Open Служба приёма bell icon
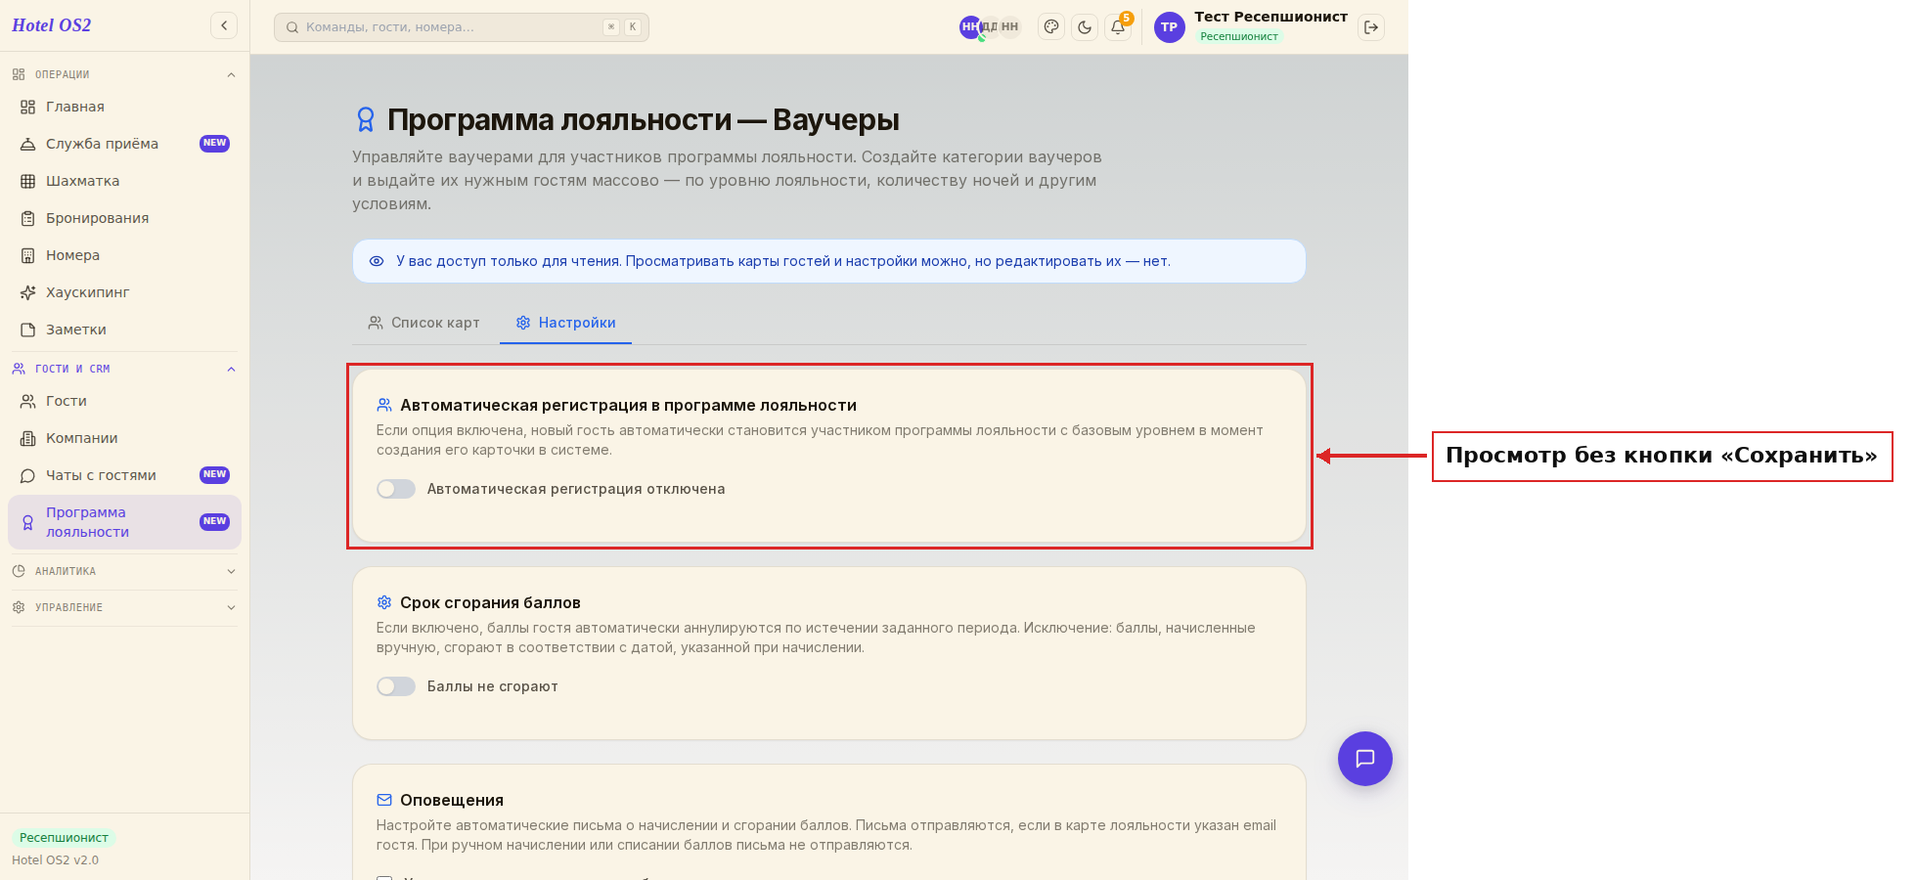 click(27, 144)
